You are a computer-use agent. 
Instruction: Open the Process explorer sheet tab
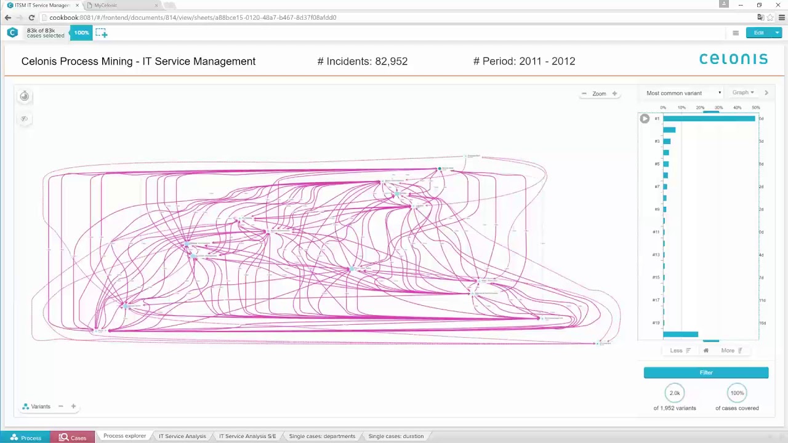pyautogui.click(x=124, y=436)
